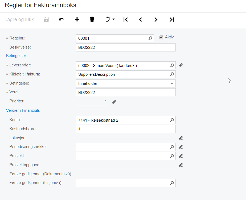Add a new rule with the plus icon
The image size is (246, 200).
point(77,19)
